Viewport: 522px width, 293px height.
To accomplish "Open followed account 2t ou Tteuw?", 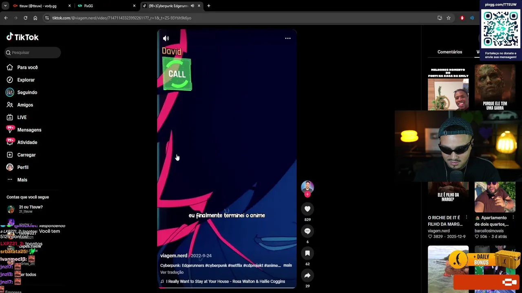I will (x=31, y=209).
